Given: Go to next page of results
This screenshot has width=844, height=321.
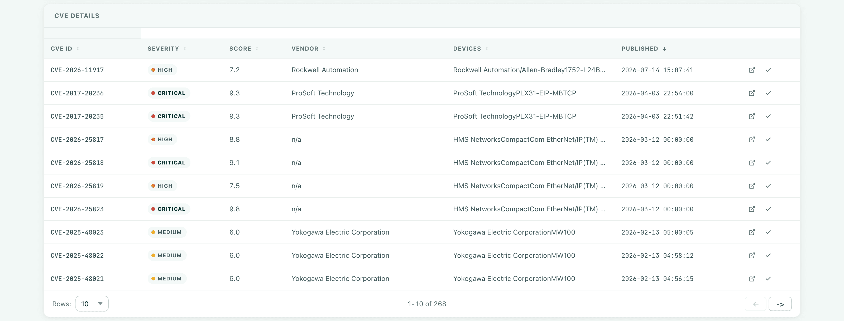Looking at the screenshot, I should coord(780,304).
